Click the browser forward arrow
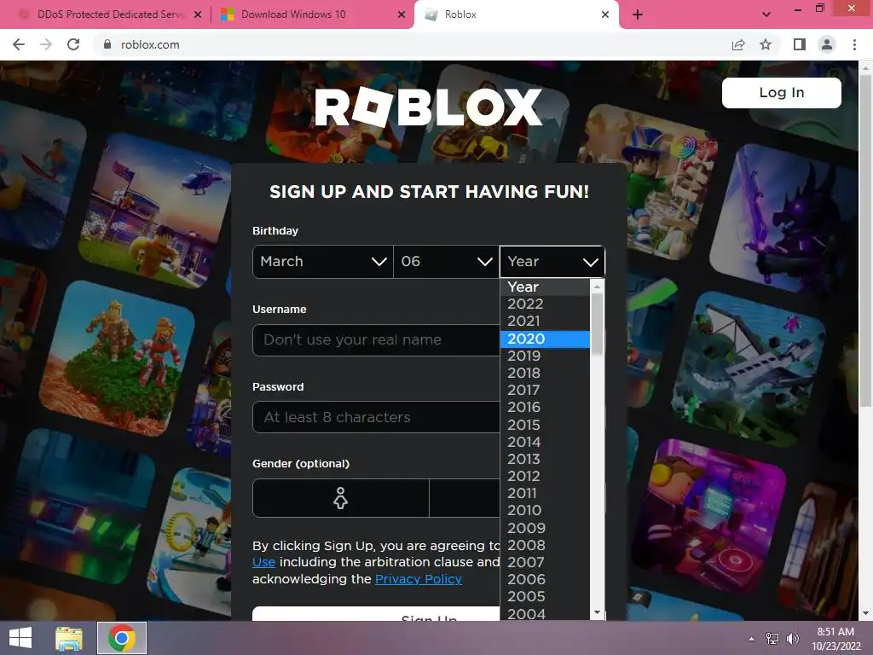The width and height of the screenshot is (873, 655). pyautogui.click(x=46, y=44)
